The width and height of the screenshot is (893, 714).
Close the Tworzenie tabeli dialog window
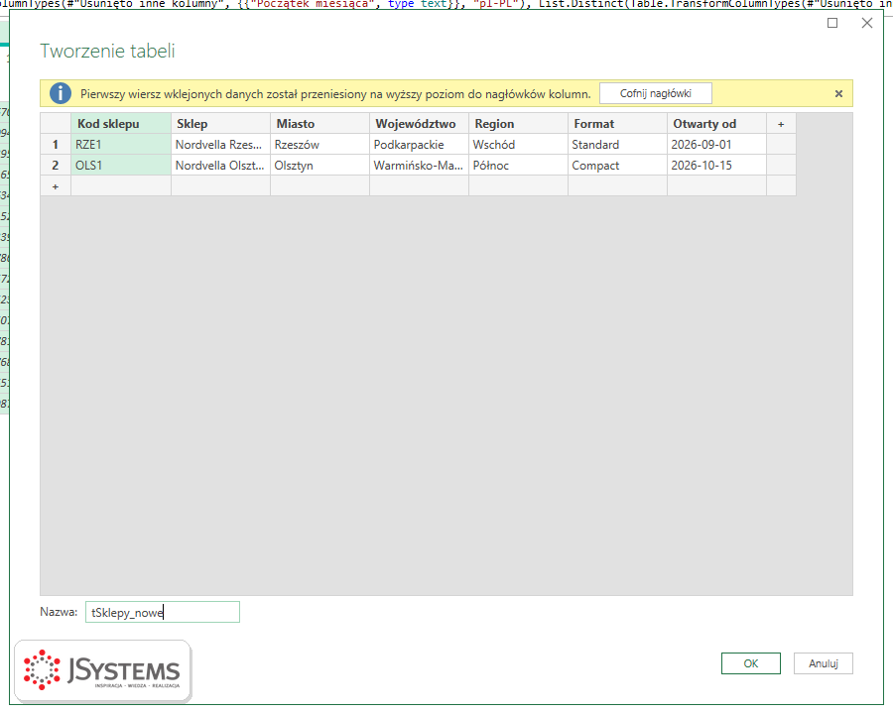(867, 23)
